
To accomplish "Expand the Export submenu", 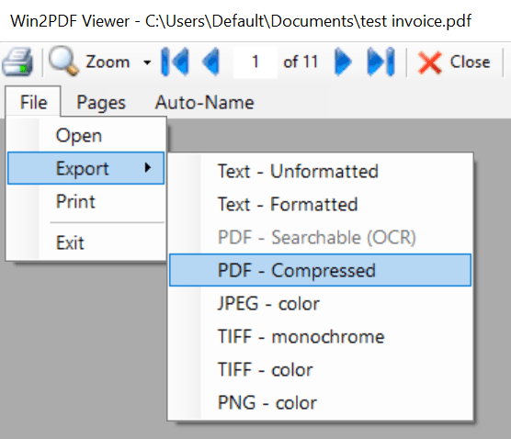I will tap(86, 168).
